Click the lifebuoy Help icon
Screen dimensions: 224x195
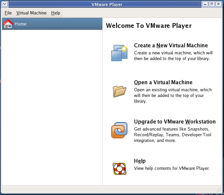119,169
